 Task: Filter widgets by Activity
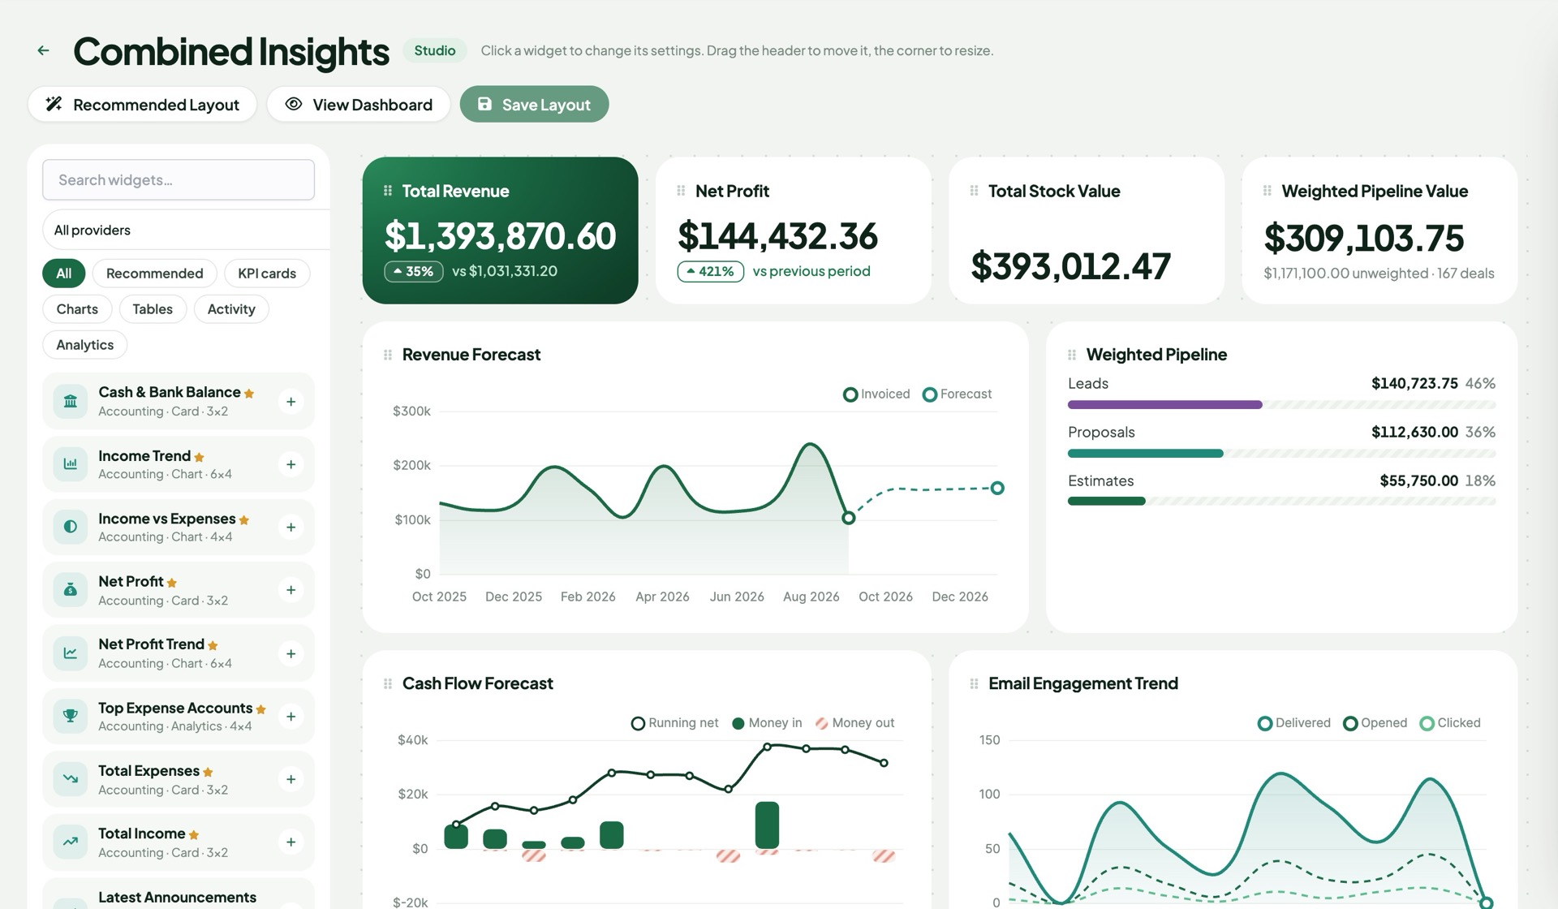tap(231, 309)
